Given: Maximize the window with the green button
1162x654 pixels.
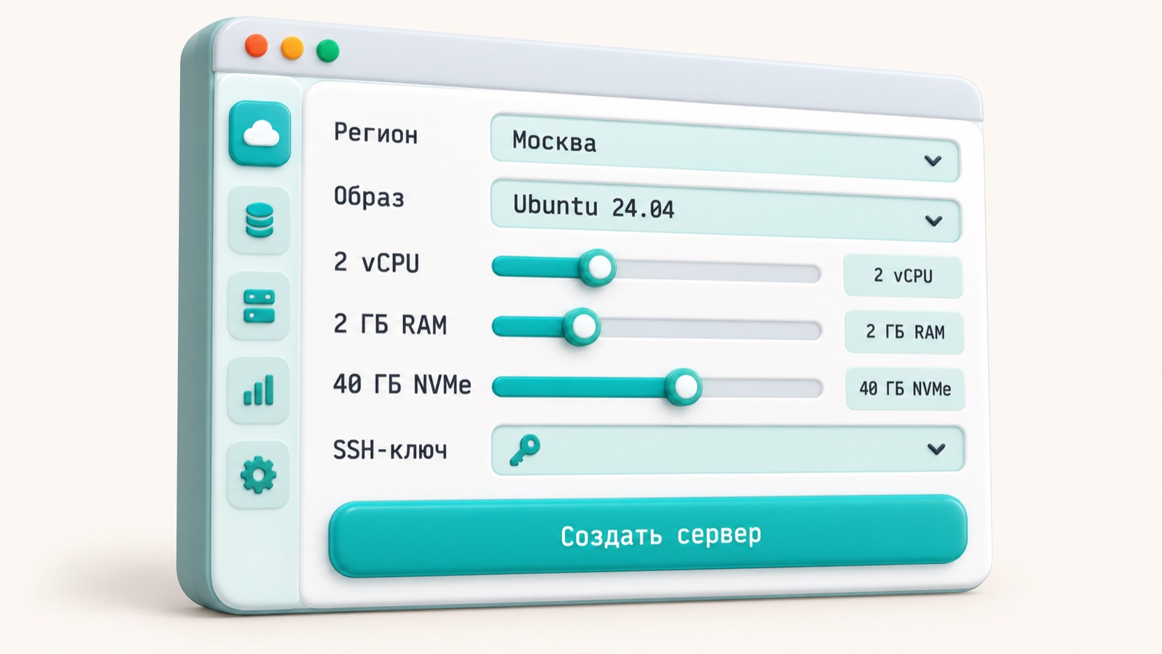Looking at the screenshot, I should coord(328,51).
